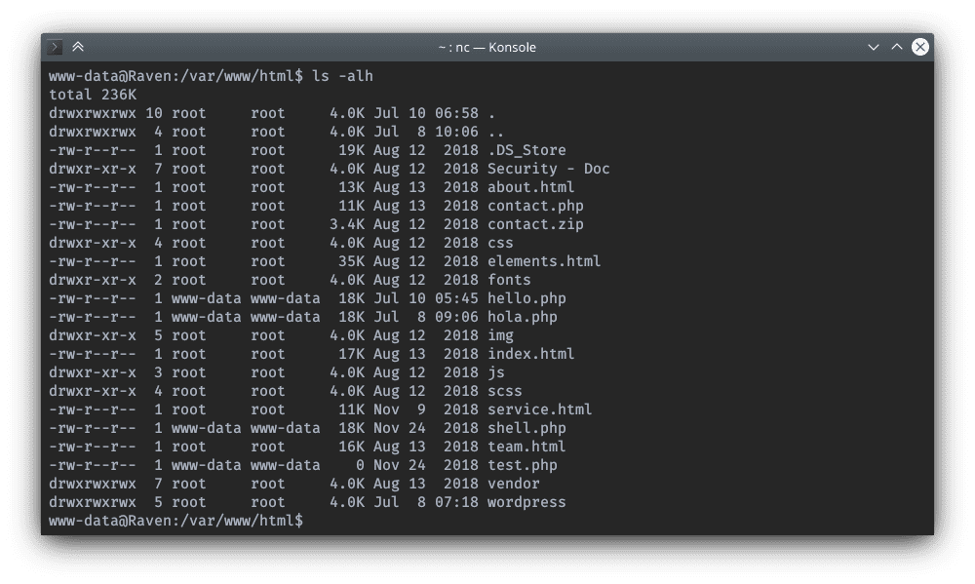Click the index.html filename
Screen dimensions: 975x584
530,354
